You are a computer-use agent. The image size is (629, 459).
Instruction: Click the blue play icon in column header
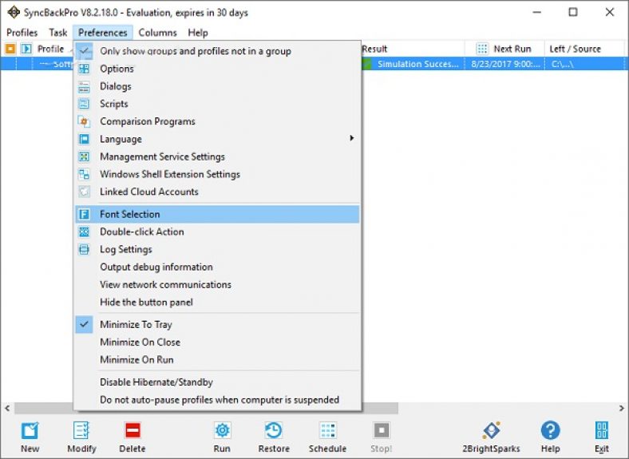(26, 49)
